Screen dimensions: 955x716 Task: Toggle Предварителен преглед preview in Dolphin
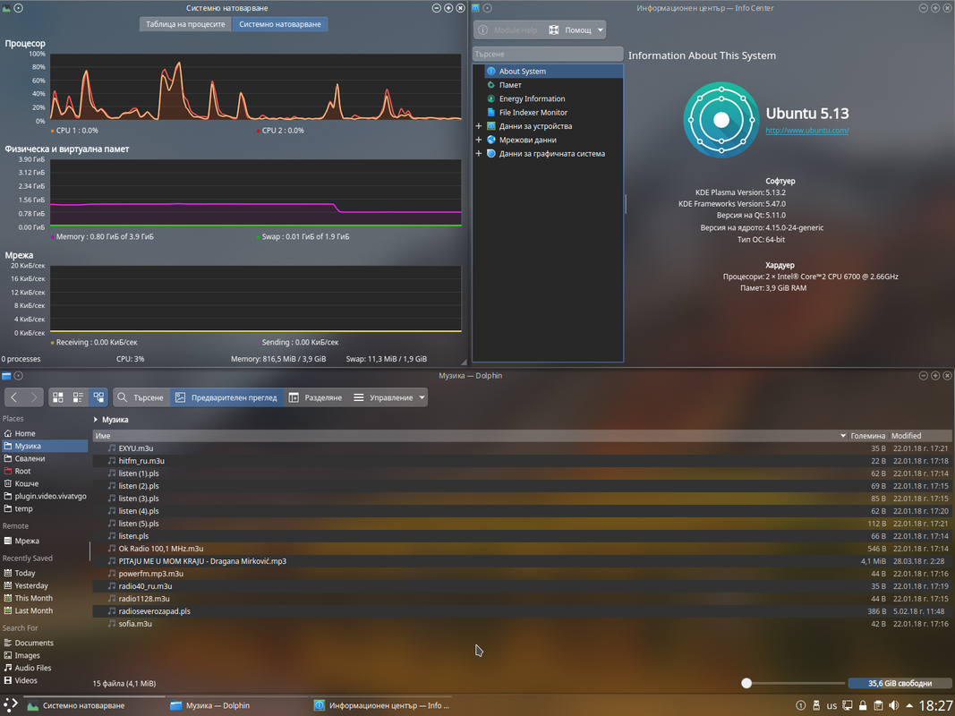[226, 397]
